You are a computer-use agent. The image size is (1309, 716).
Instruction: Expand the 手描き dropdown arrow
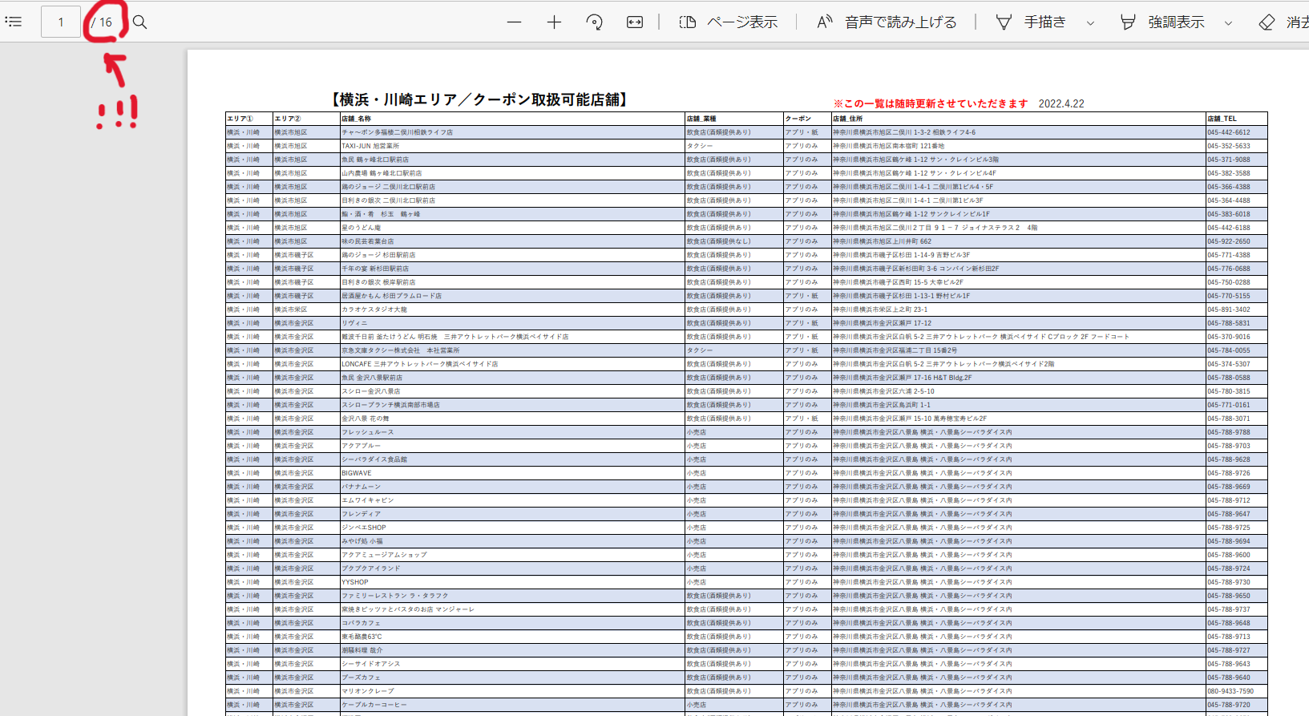coord(1090,23)
